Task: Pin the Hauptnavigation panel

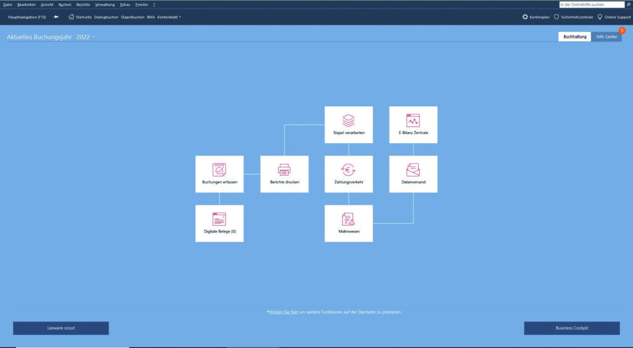Action: click(56, 17)
